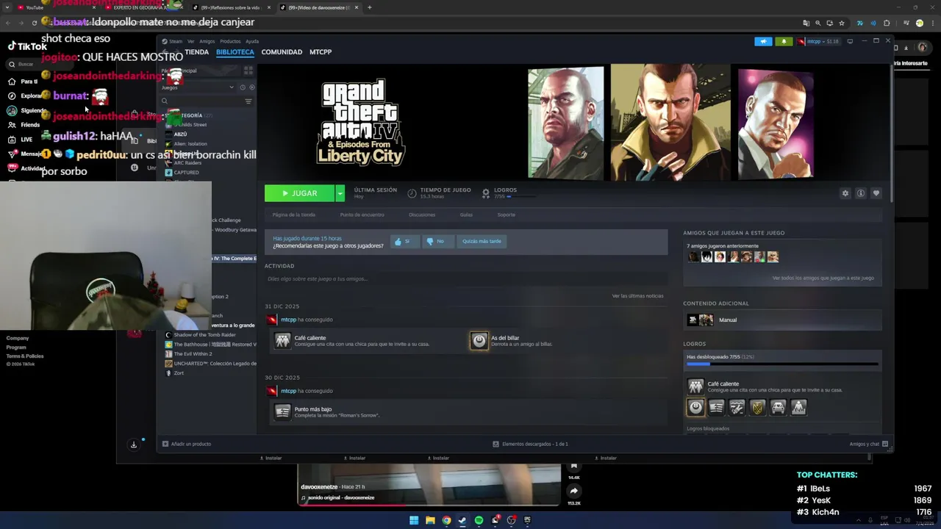Open Productos menu
941x529 pixels.
coord(230,41)
